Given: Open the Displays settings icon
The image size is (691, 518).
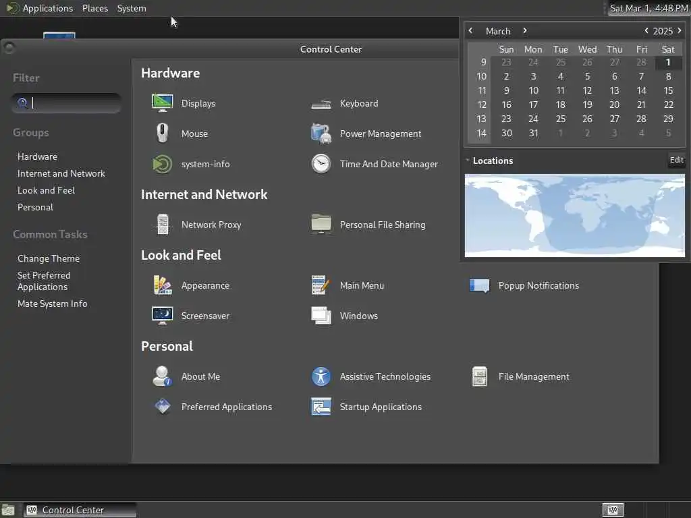Looking at the screenshot, I should click(162, 103).
